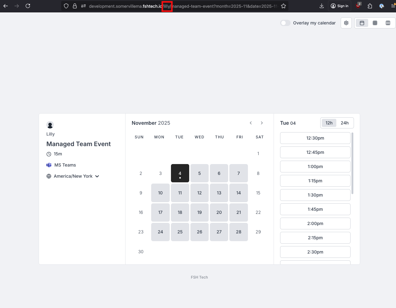Open the browser downloads panel
Viewport: 396px width, 308px height.
click(321, 6)
